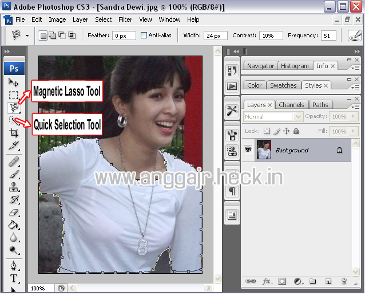This screenshot has width=365, height=295.
Task: Select the Pen tool
Action: click(14, 265)
